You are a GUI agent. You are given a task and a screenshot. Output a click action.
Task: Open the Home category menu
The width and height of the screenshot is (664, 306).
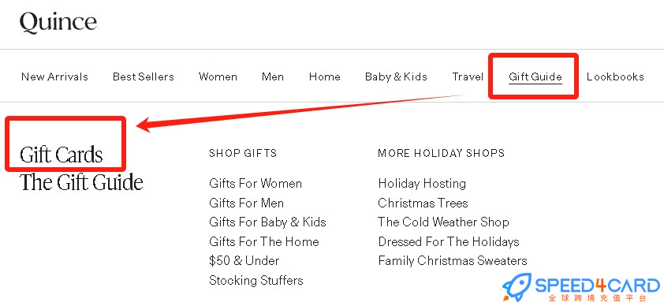[x=324, y=76]
